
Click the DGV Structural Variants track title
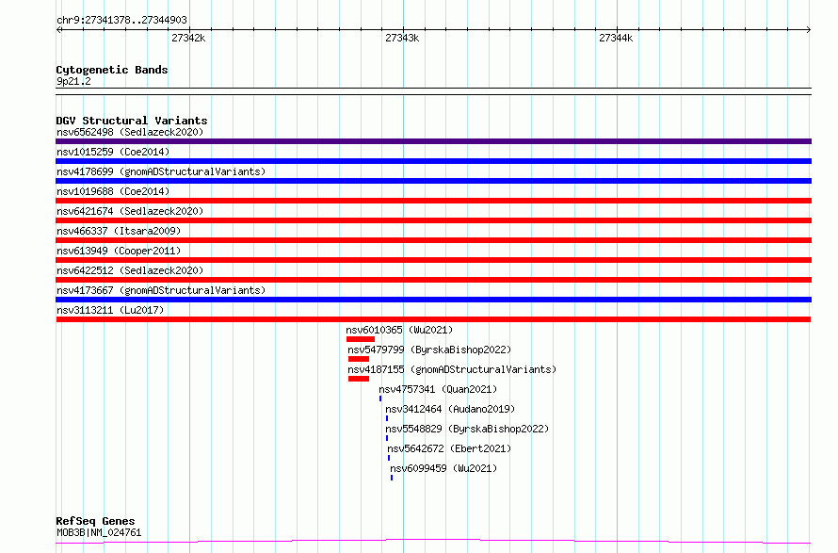tap(132, 121)
